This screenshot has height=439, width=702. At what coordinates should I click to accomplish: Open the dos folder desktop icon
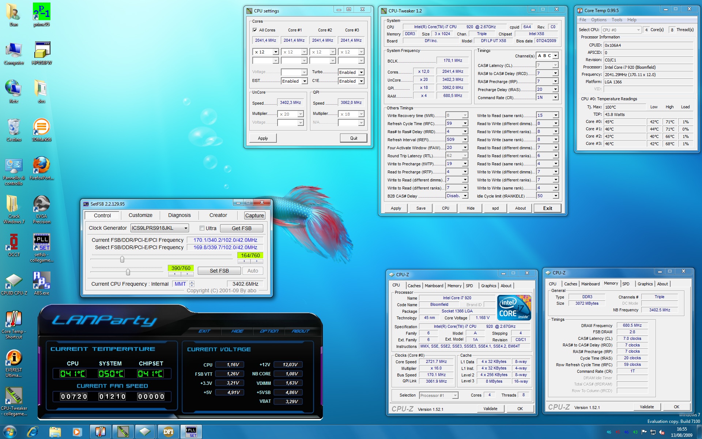(41, 91)
